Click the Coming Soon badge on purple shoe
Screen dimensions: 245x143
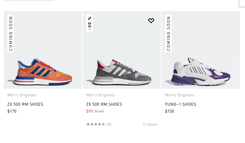coord(169,34)
